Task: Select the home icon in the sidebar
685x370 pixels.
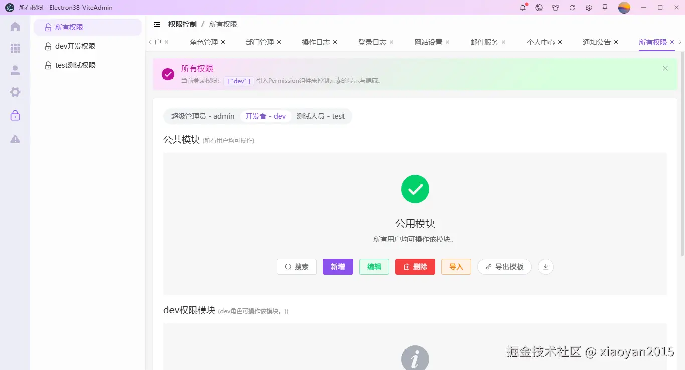Action: click(15, 26)
